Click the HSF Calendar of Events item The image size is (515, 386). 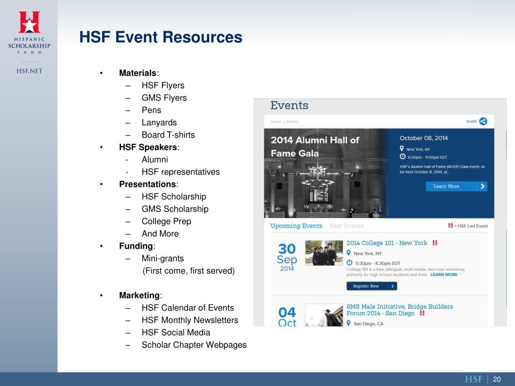click(188, 308)
